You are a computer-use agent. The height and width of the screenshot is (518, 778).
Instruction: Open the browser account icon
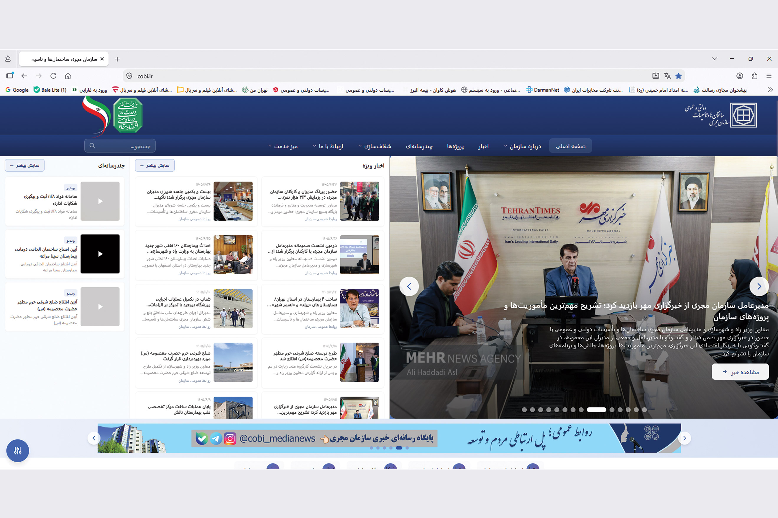click(740, 76)
